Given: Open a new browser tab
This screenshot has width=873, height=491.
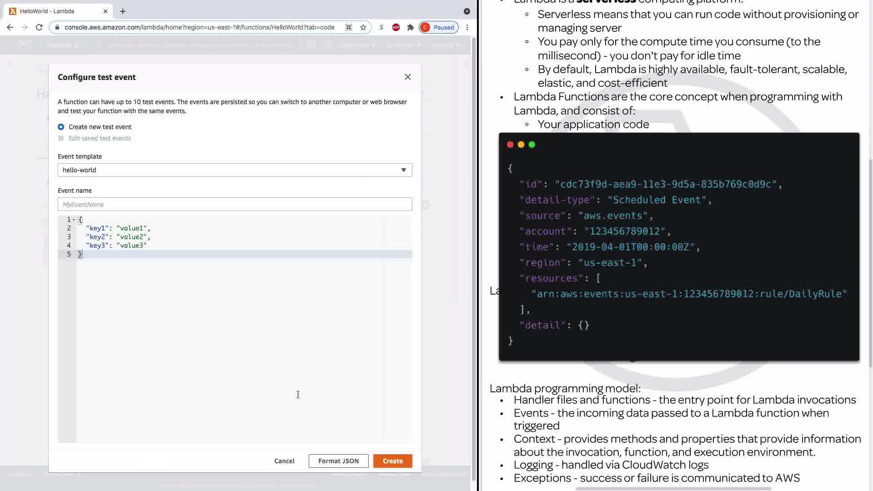Looking at the screenshot, I should [x=123, y=11].
